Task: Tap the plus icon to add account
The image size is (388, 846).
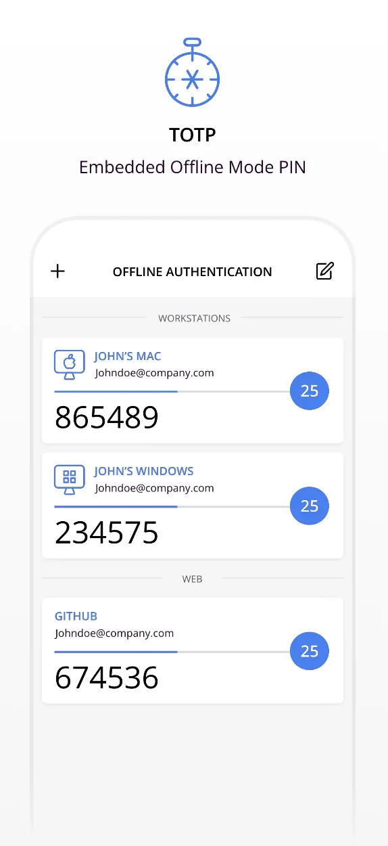Action: pos(58,271)
